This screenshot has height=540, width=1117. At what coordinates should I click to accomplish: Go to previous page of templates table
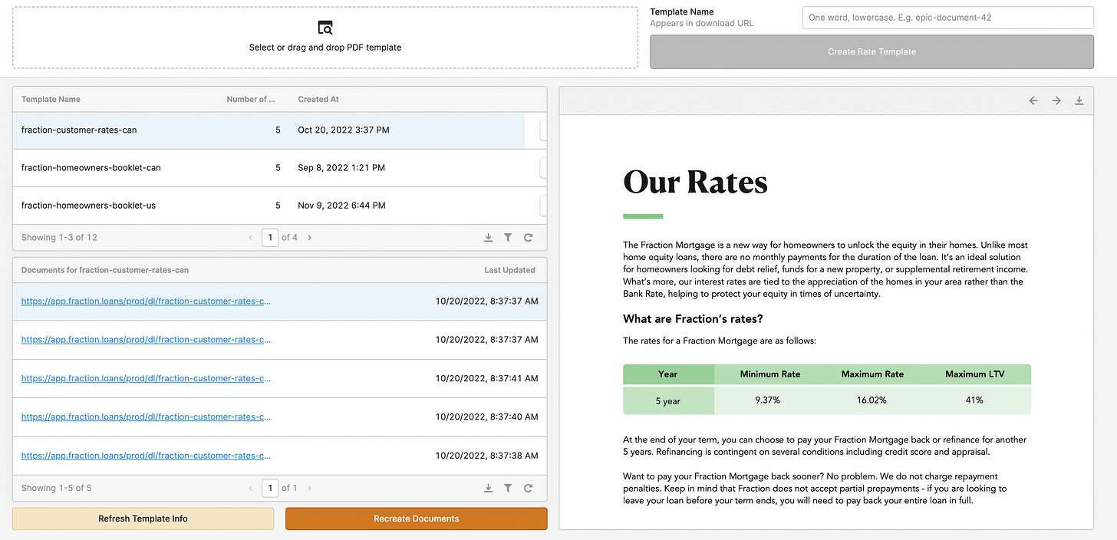250,238
